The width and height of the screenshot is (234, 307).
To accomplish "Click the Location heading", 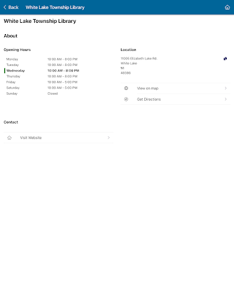I will [x=128, y=50].
